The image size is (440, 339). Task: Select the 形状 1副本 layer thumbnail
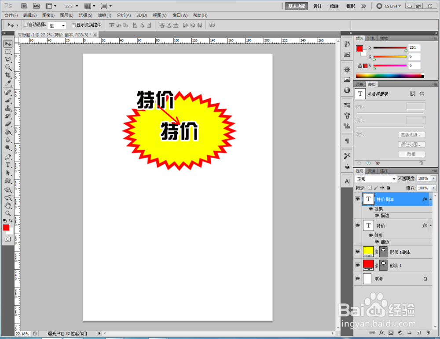click(368, 251)
